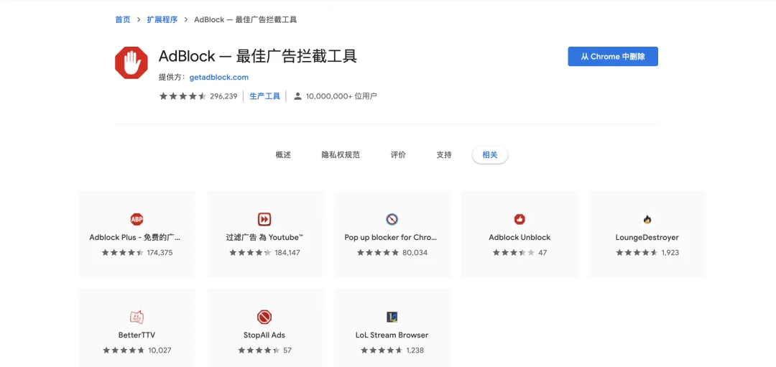Select the Pop up blocker prohibition icon
Image resolution: width=776 pixels, height=367 pixels.
pos(392,219)
